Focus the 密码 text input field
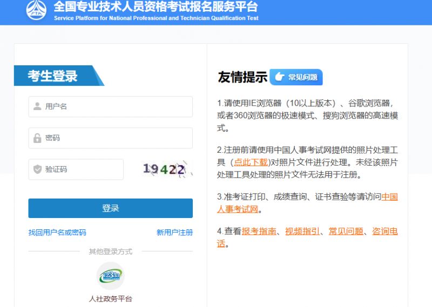The height and width of the screenshot is (307, 432). [x=116, y=138]
